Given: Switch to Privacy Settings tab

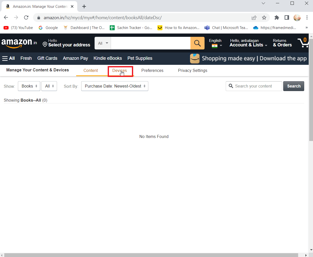Looking at the screenshot, I should 193,71.
